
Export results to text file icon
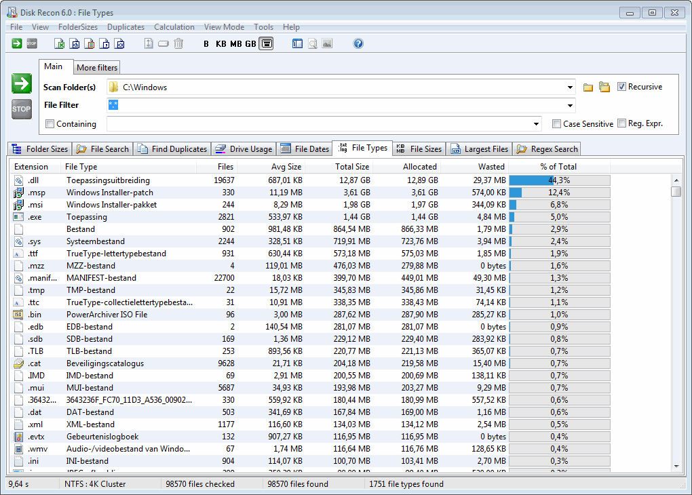90,43
